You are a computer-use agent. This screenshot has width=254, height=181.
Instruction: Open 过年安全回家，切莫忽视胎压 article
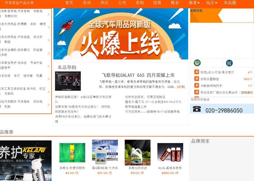pos(145,97)
